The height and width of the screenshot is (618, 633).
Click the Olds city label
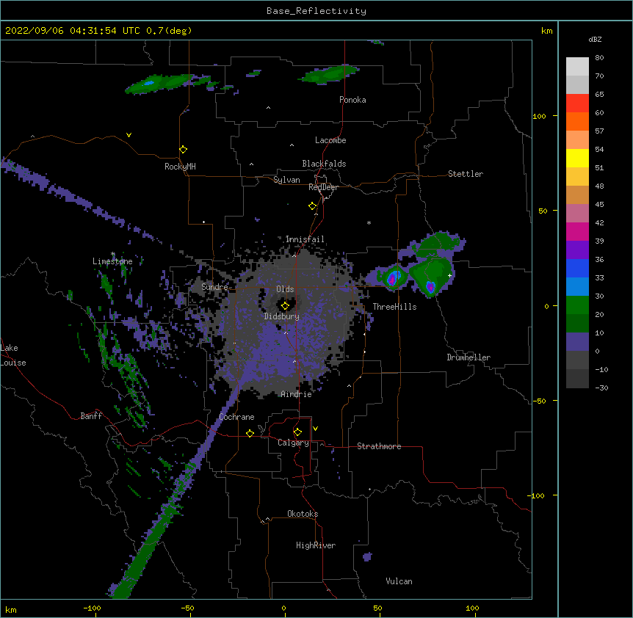coord(285,289)
